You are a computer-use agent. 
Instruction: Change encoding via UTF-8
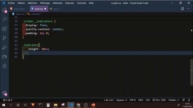[133, 100]
